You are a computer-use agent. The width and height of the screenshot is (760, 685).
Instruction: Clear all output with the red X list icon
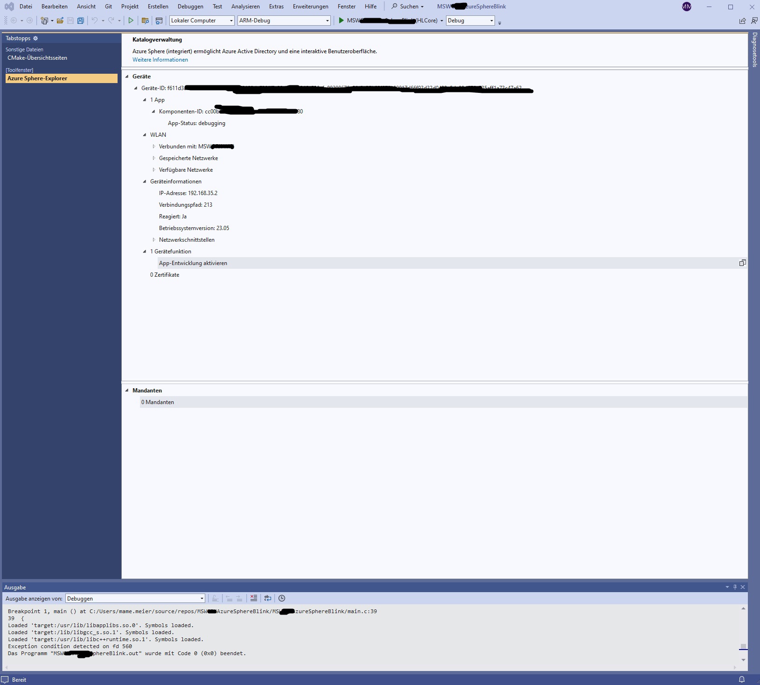254,598
